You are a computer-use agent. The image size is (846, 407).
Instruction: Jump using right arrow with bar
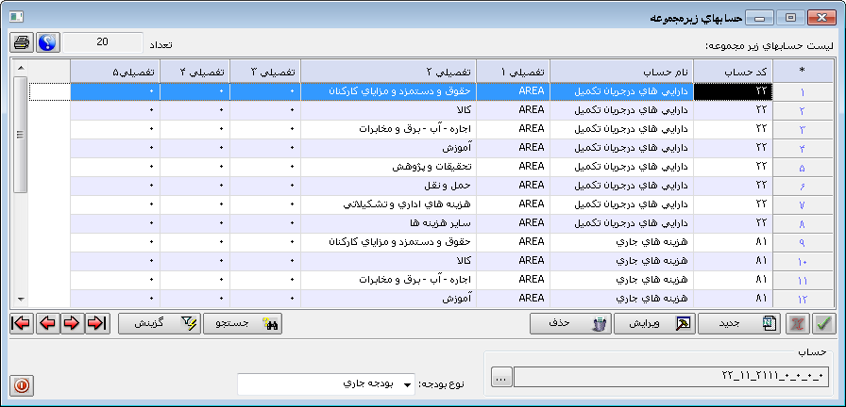(x=96, y=323)
